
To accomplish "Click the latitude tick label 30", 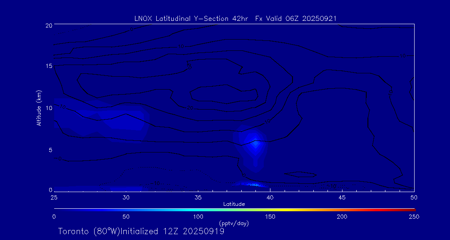I will click(x=126, y=197).
